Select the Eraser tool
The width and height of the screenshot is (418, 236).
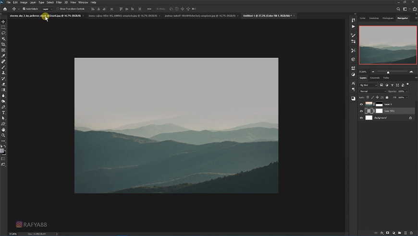(x=3, y=84)
